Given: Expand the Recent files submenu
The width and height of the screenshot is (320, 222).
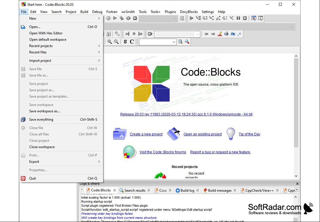Looking at the screenshot, I should pyautogui.click(x=61, y=52).
